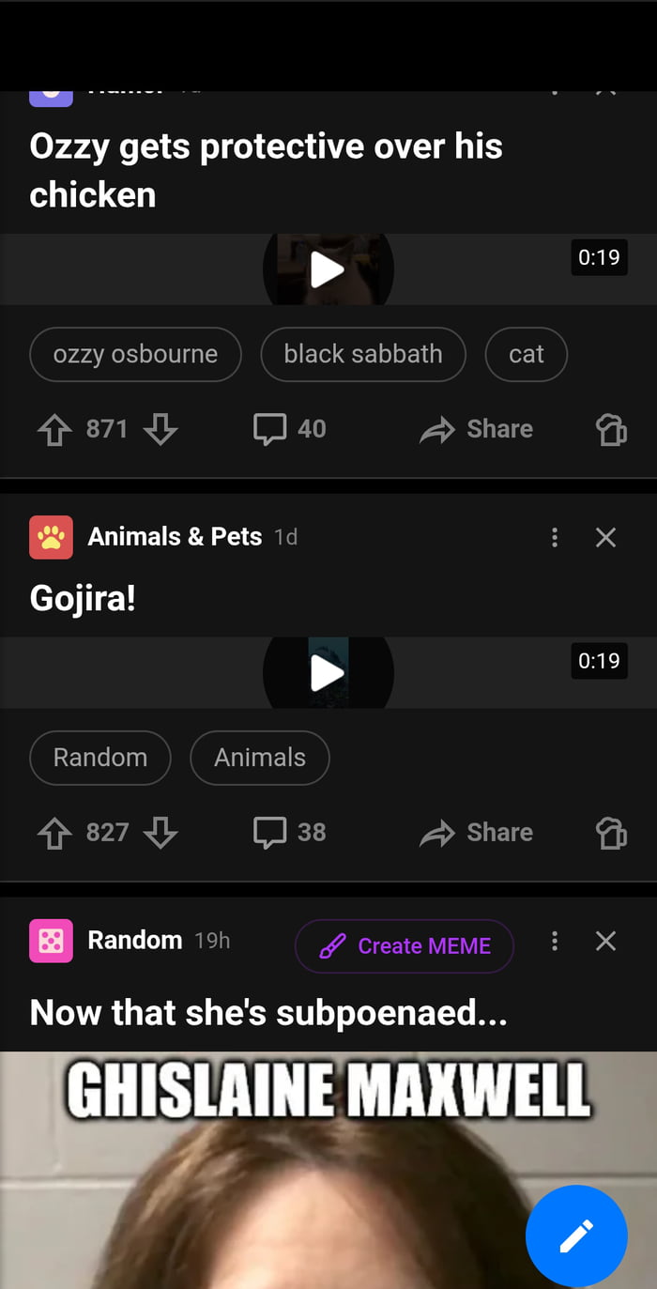
Task: Open the cat tag
Action: coord(527,354)
